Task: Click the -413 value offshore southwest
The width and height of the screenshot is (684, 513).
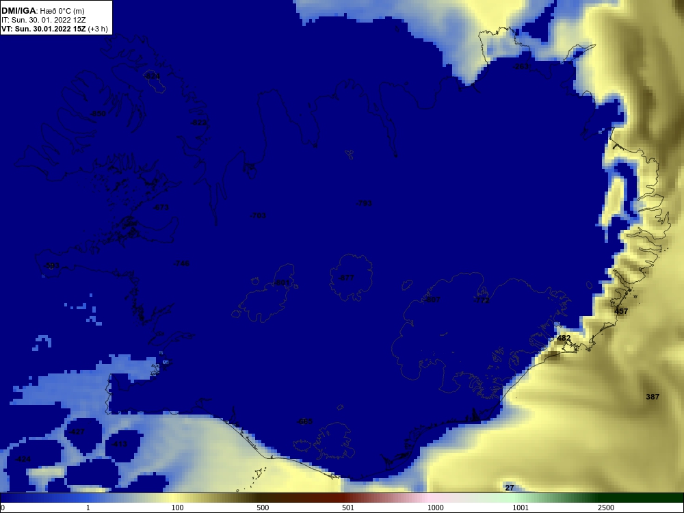Action: pyautogui.click(x=119, y=444)
